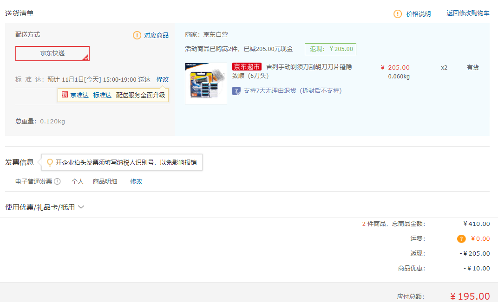Image resolution: width=498 pixels, height=302 pixels.
Task: Click the 配送服务全面升级 notice text
Action: [x=140, y=95]
